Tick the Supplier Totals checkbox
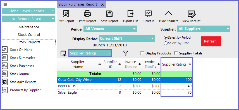Image resolution: width=239 pixels, height=110 pixels. click(176, 53)
